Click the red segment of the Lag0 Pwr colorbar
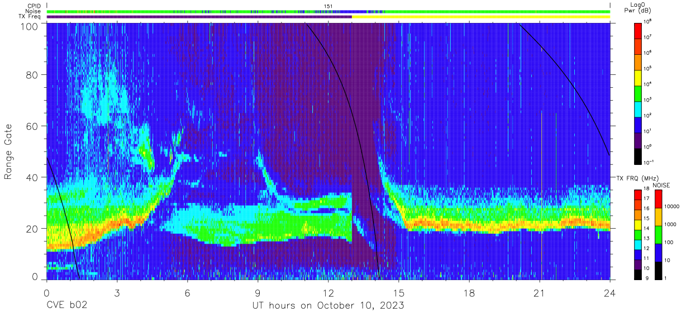Viewport: 686px width, 317px height. click(x=639, y=30)
